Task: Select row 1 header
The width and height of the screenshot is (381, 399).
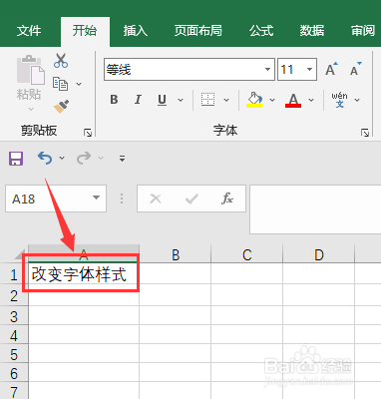Action: [x=14, y=274]
